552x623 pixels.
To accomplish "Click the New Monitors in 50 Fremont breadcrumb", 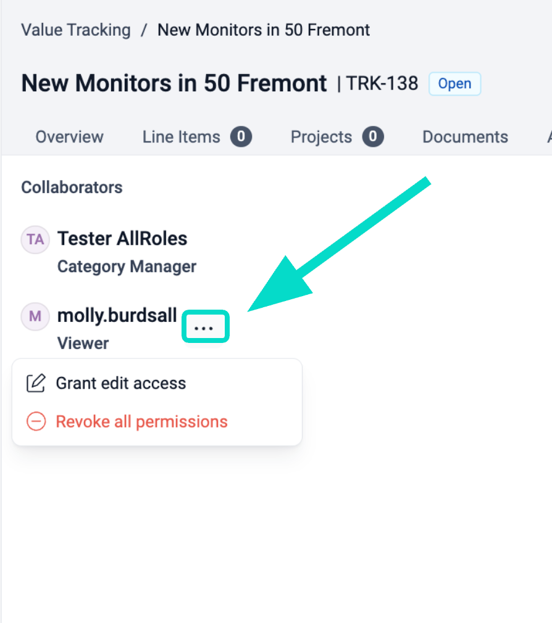I will coord(264,30).
